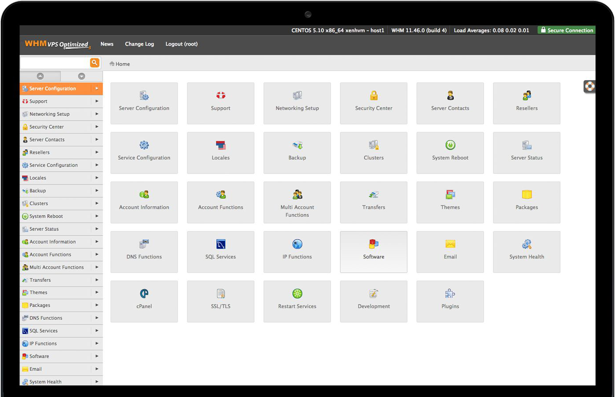Open Email envelope tile
The height and width of the screenshot is (397, 615).
point(450,252)
